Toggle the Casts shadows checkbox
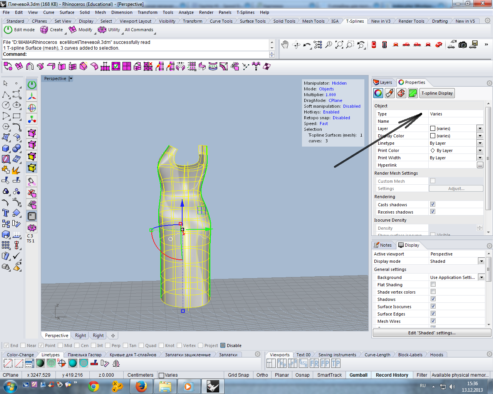 [433, 204]
